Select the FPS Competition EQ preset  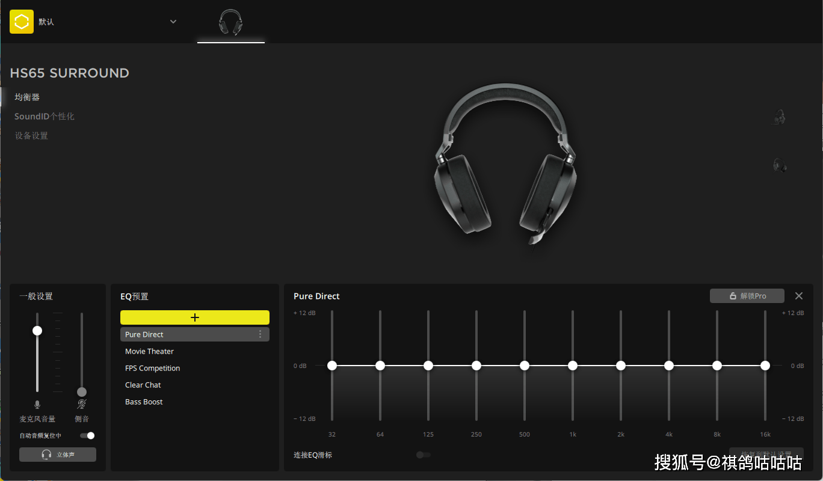click(195, 368)
